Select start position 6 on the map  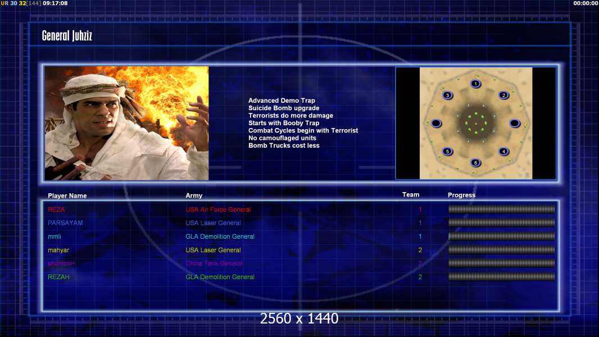coord(475,162)
